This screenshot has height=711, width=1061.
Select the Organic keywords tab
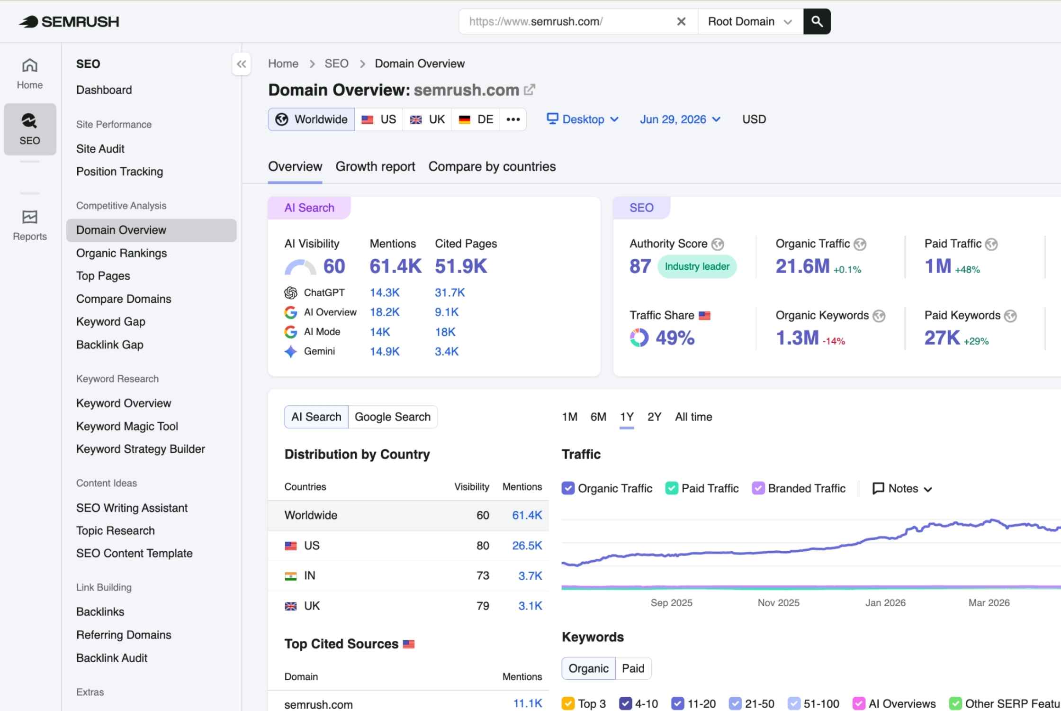click(589, 669)
